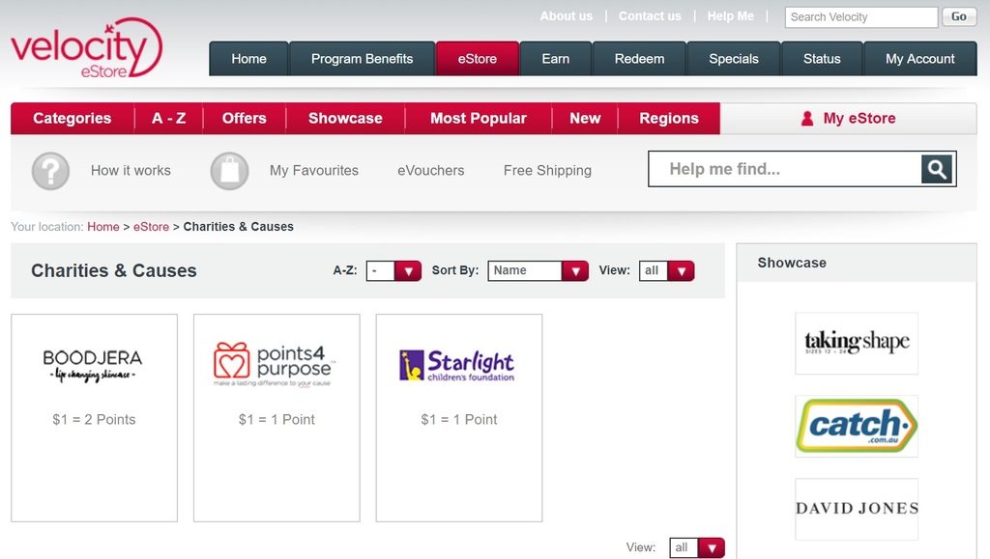Viewport: 990px width, 559px height.
Task: Open the Status tab
Action: [822, 59]
